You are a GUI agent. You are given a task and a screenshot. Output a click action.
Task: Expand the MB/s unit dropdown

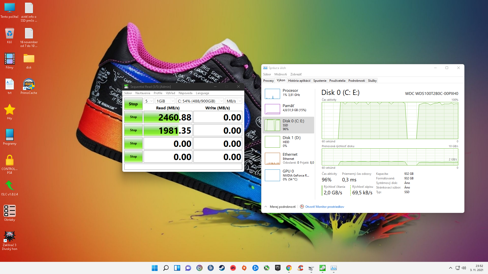233,101
